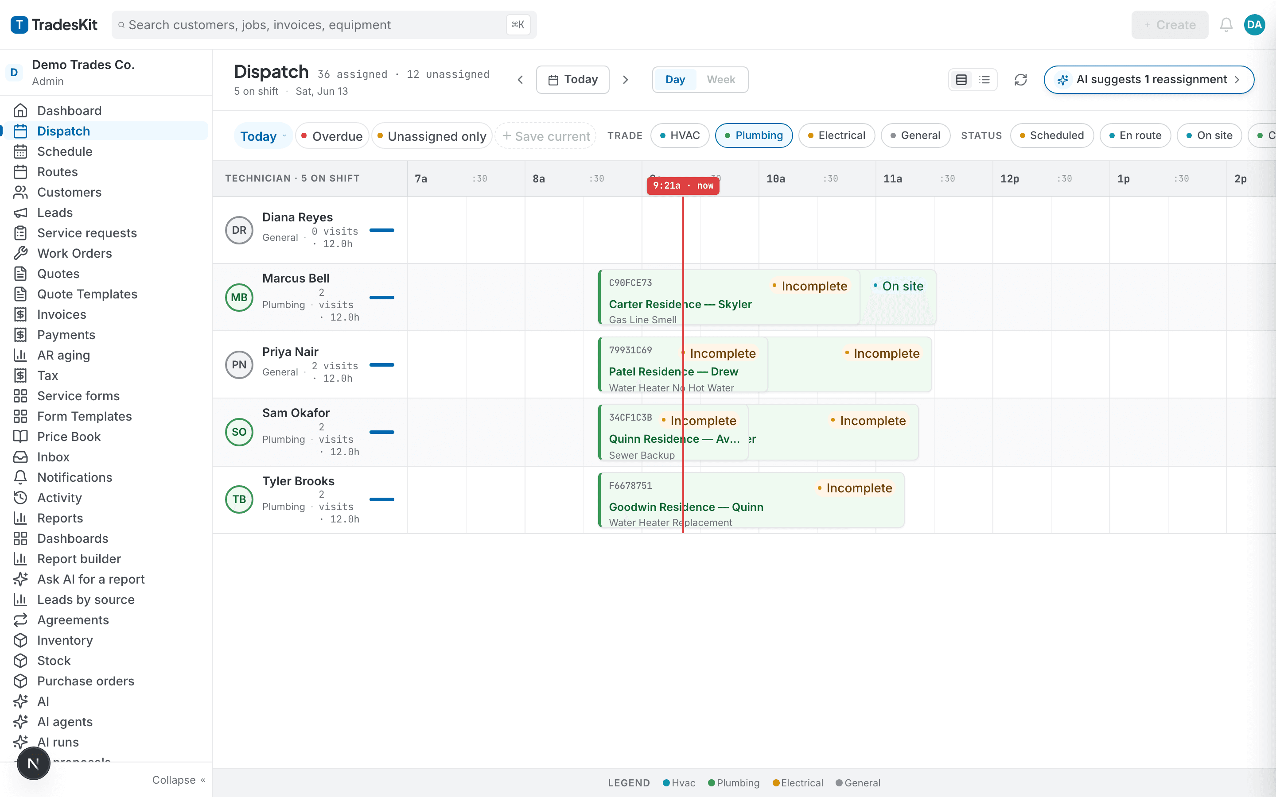This screenshot has height=797, width=1276.
Task: Click Tyler Brooks capacity bar
Action: 382,499
